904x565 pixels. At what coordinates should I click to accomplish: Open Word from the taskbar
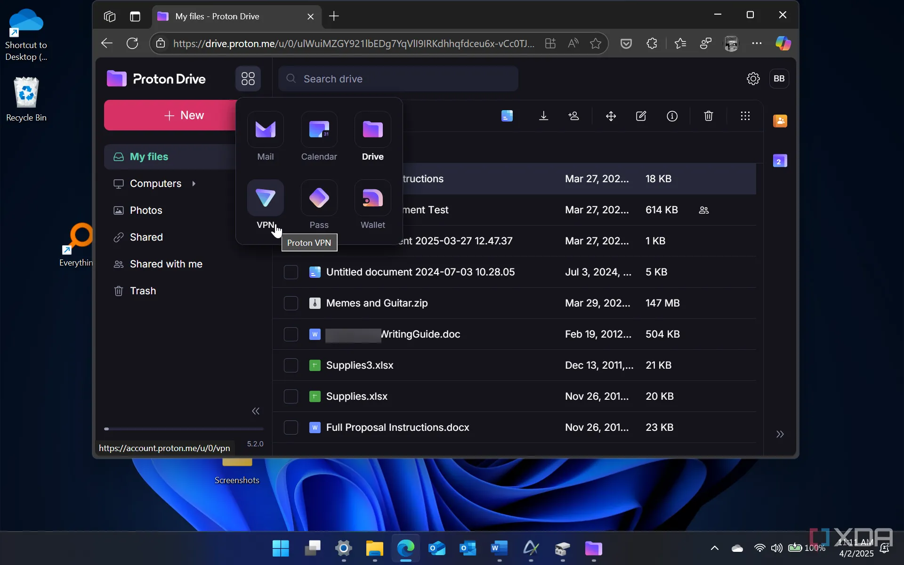499,548
